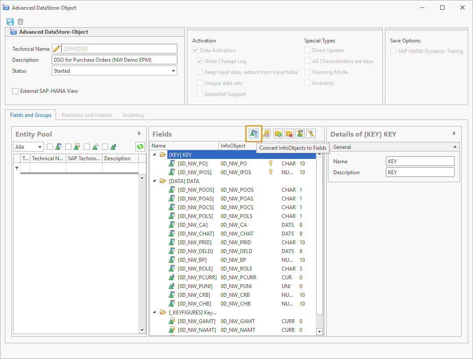The image size is (473, 359).
Task: Select the key settings icon in Fields toolbar
Action: point(266,134)
